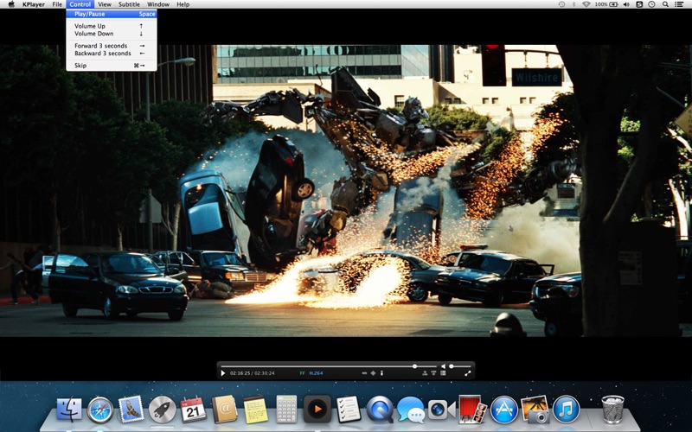Toggle fullscreen with the diagonal arrows icon
This screenshot has width=692, height=432.
467,373
